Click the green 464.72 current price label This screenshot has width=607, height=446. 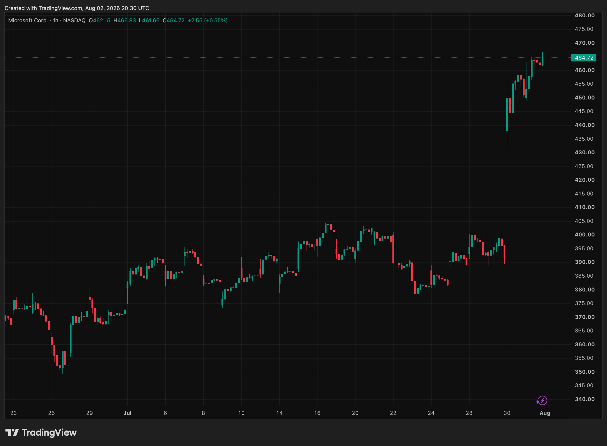click(x=584, y=57)
